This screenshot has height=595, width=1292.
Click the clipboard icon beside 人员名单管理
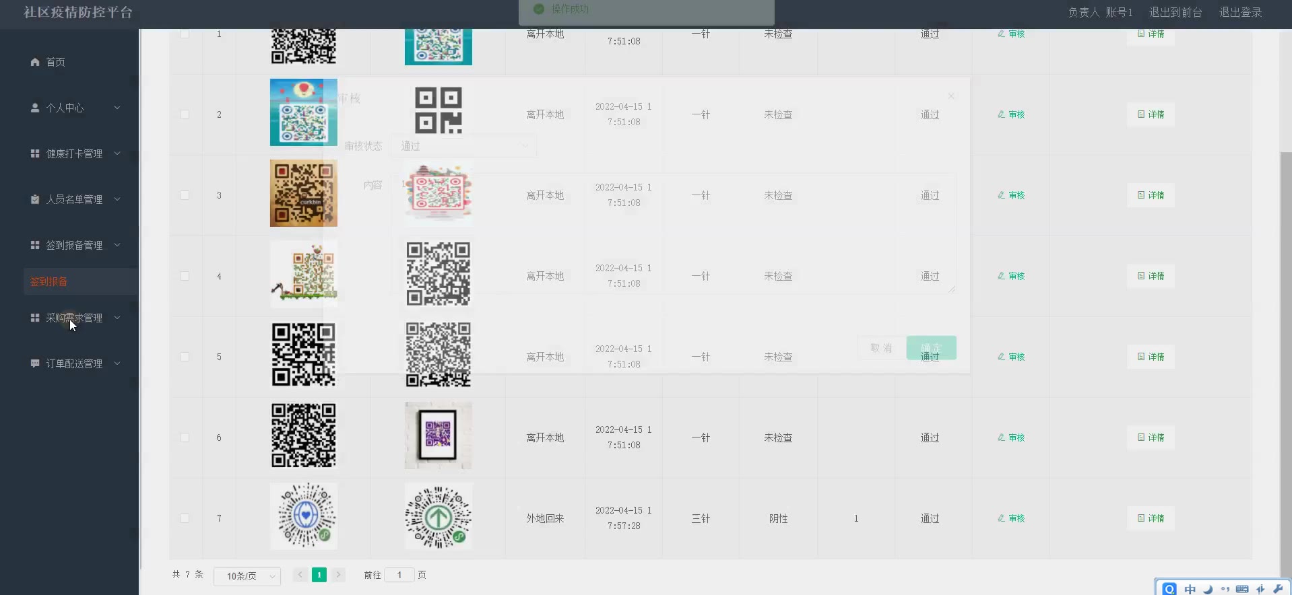pos(35,199)
